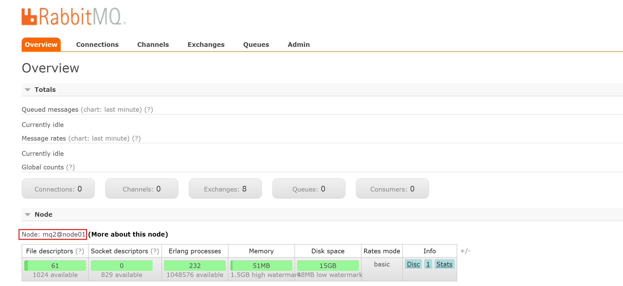The image size is (623, 286).
Task: Open the Admin tab
Action: [299, 45]
